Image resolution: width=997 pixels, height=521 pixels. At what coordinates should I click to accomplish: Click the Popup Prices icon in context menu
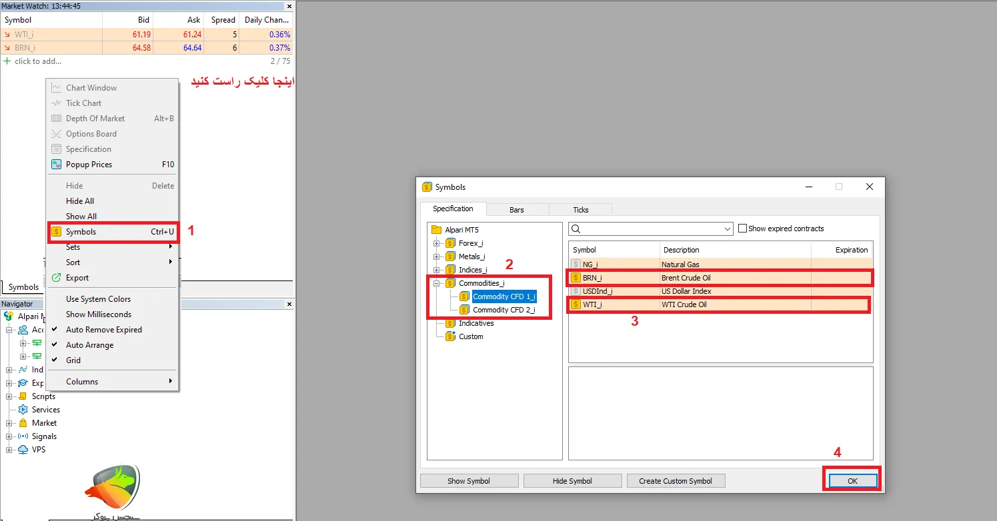pyautogui.click(x=57, y=165)
